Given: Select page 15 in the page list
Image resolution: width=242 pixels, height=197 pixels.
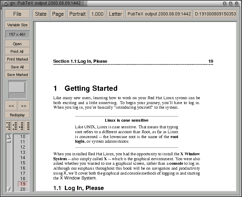Looking at the screenshot, I should (x=23, y=163).
